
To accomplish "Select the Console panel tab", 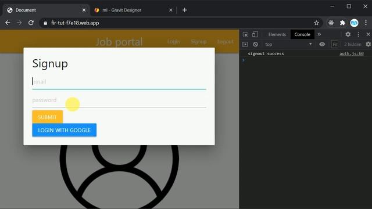I will (x=302, y=34).
